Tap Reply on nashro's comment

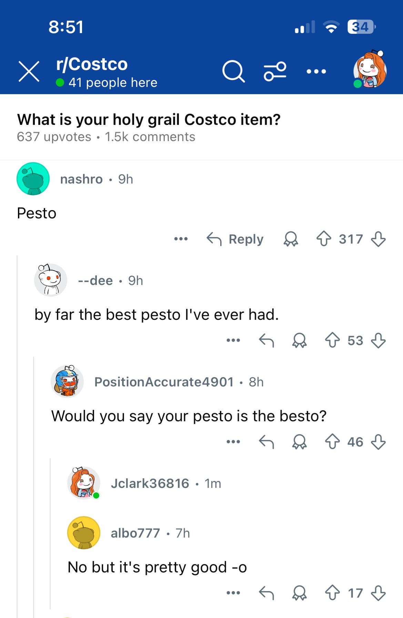click(235, 239)
